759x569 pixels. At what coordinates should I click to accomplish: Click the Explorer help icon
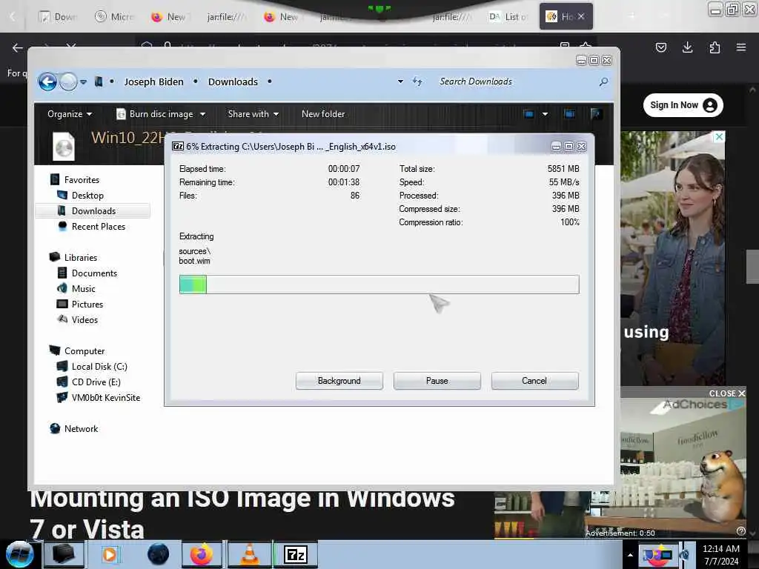tap(596, 114)
